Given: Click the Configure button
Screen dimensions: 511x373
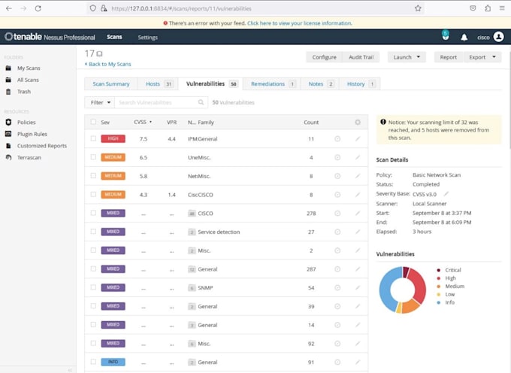Looking at the screenshot, I should pos(324,57).
